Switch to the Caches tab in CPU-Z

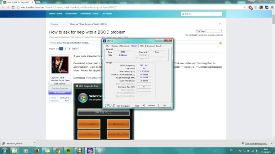tap(115, 46)
